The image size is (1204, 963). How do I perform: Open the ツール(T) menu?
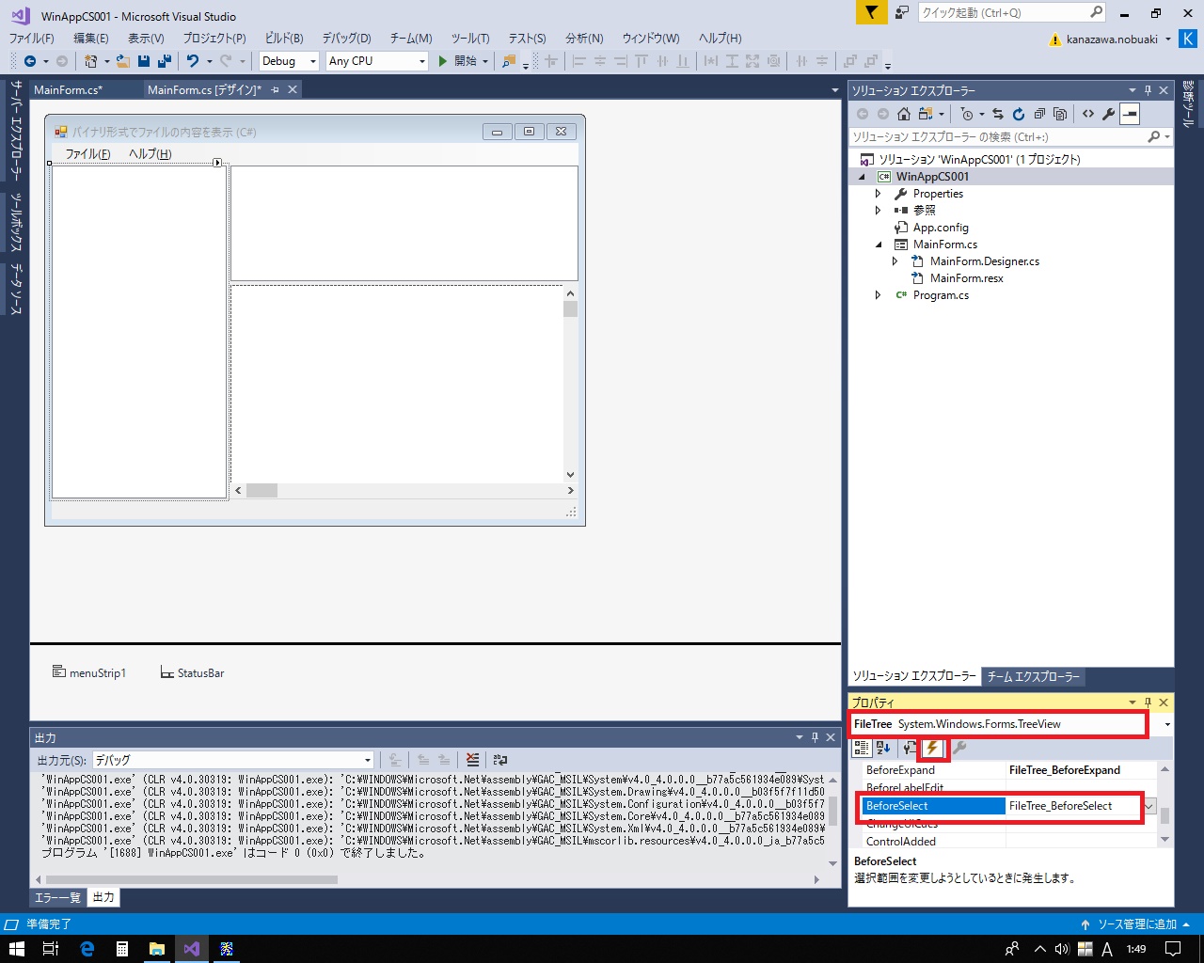[x=470, y=38]
